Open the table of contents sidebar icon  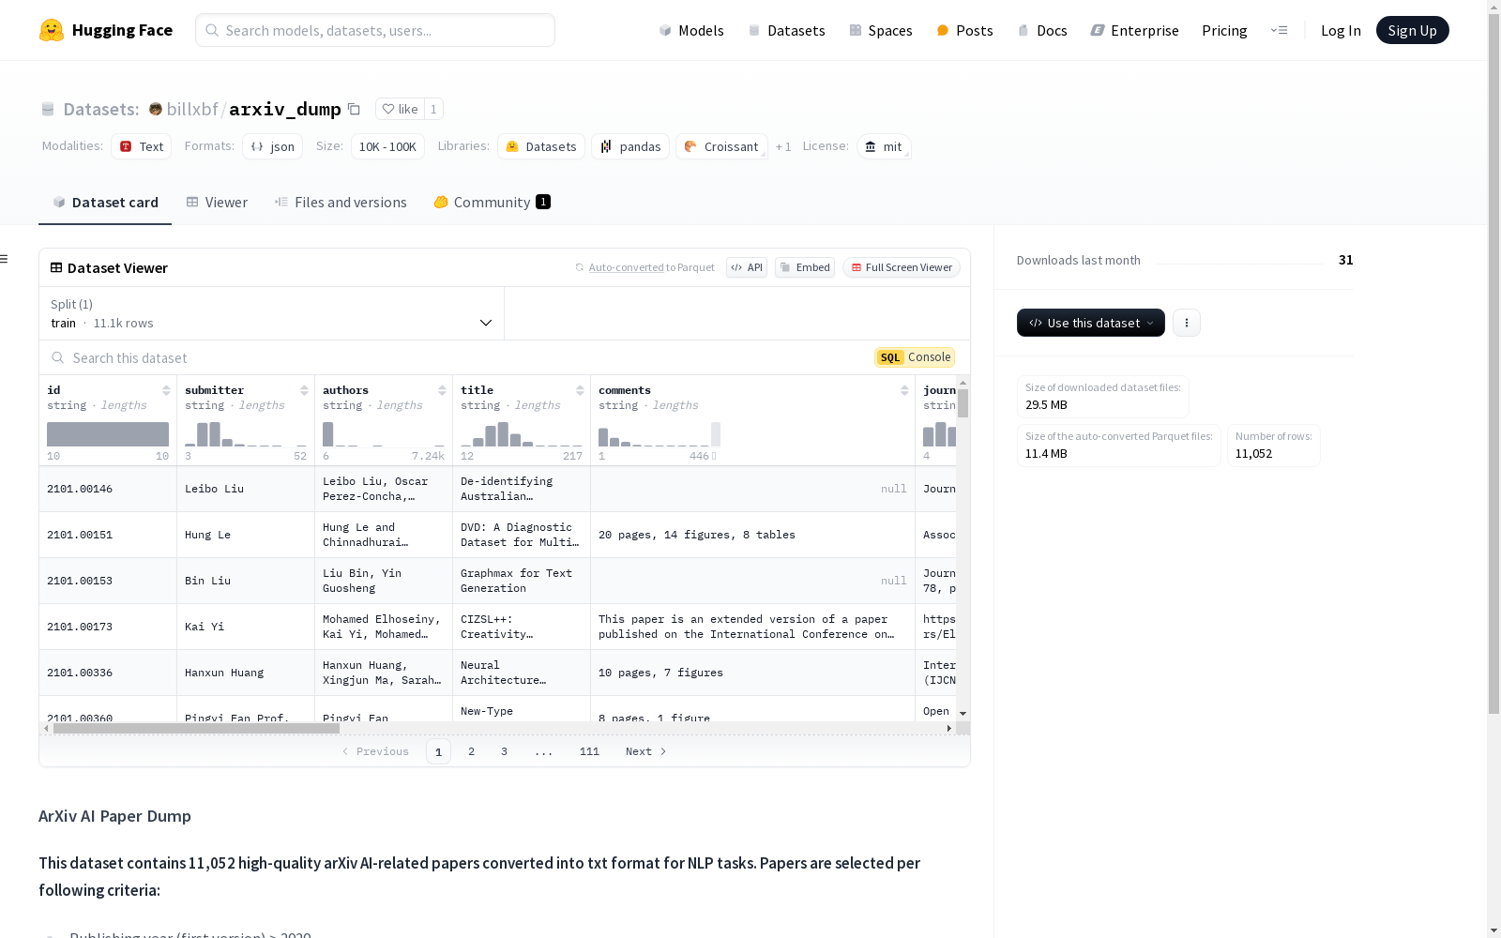pyautogui.click(x=4, y=259)
